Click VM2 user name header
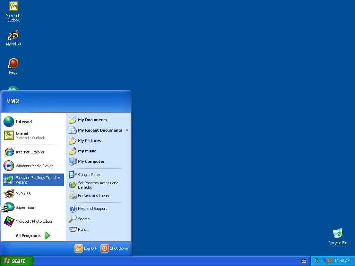 pos(13,101)
